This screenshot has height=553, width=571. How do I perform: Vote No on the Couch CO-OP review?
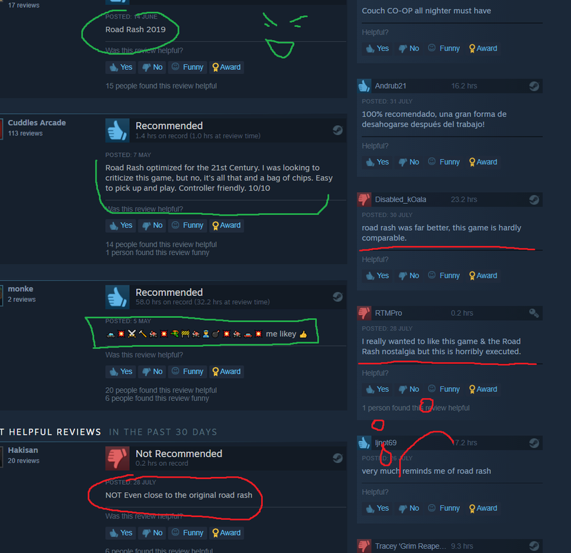point(409,48)
